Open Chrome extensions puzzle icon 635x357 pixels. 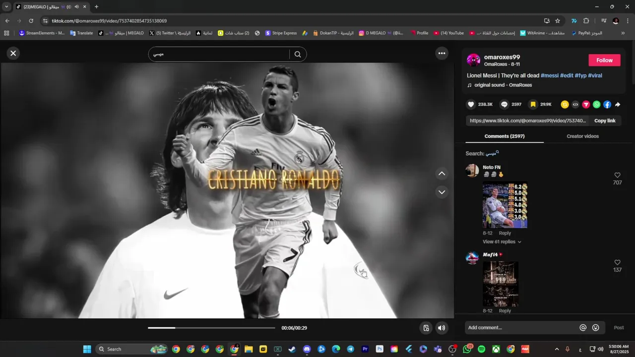[586, 21]
